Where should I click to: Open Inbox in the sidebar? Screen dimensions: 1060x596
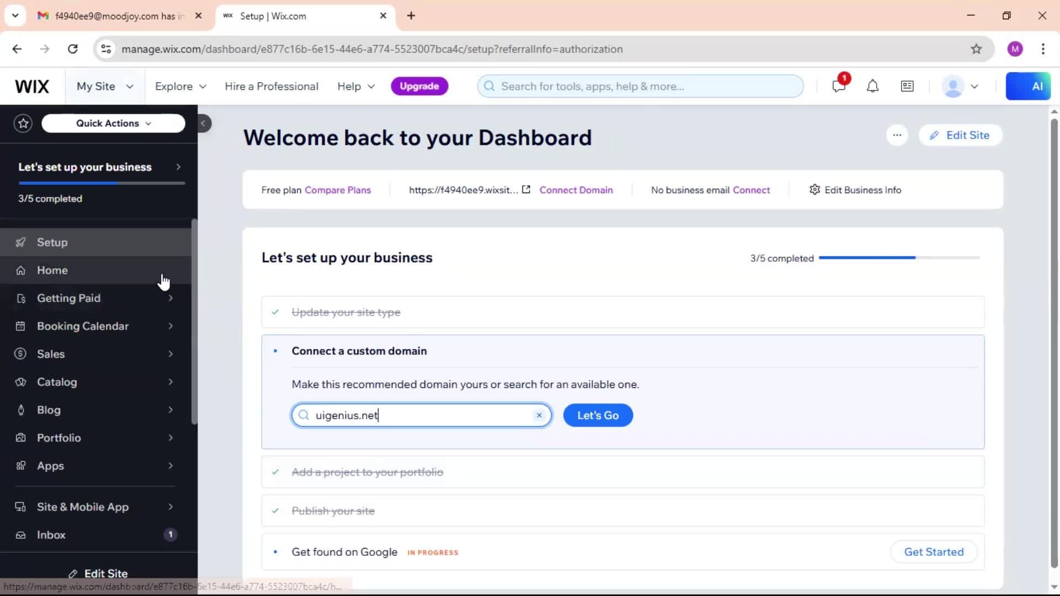[96, 535]
